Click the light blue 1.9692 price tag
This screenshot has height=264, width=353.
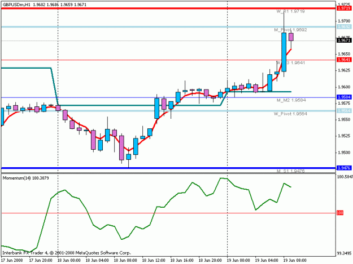344,26
